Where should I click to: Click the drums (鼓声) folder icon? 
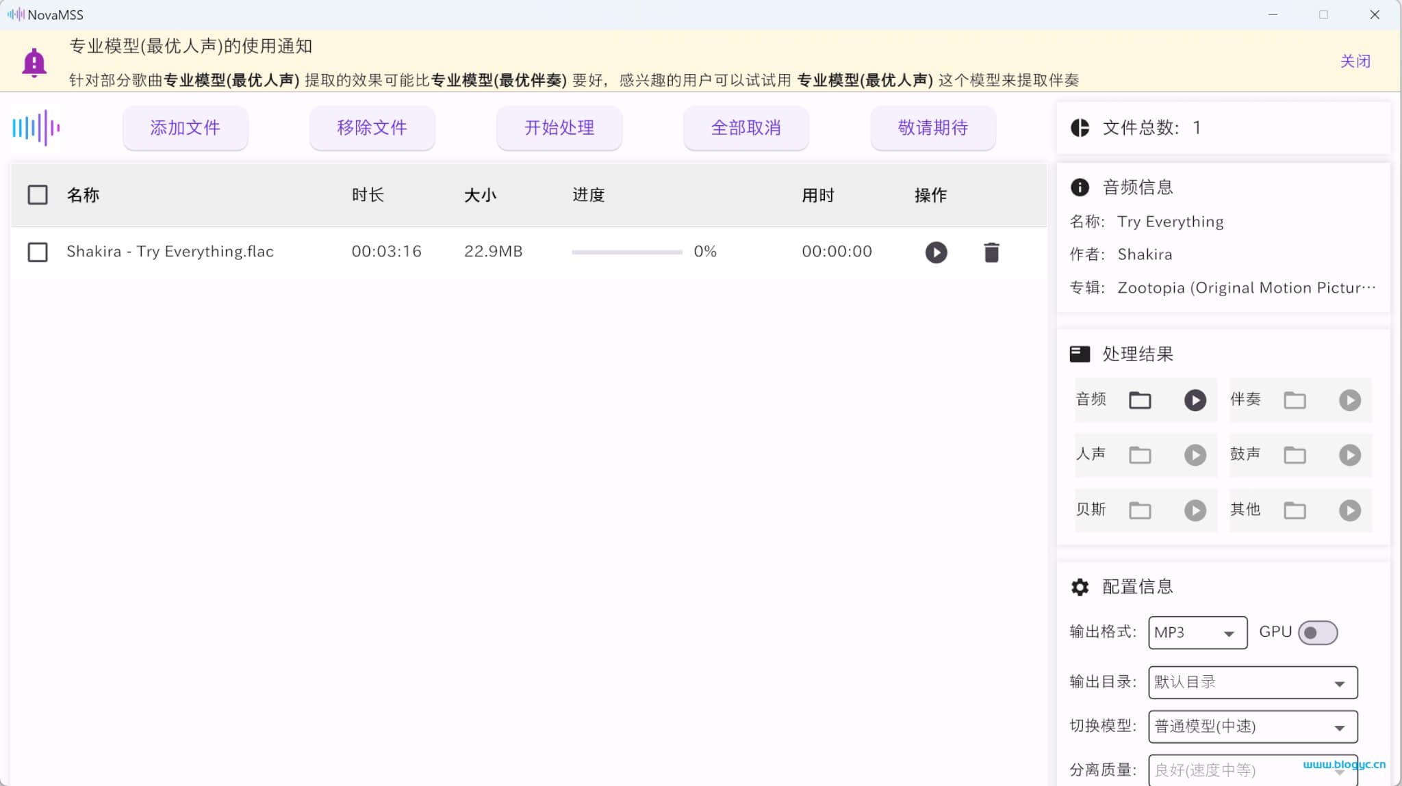click(x=1295, y=454)
